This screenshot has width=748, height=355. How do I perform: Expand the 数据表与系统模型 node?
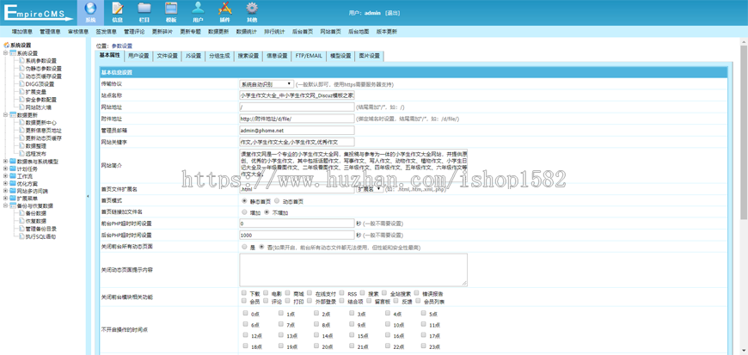[x=5, y=162]
